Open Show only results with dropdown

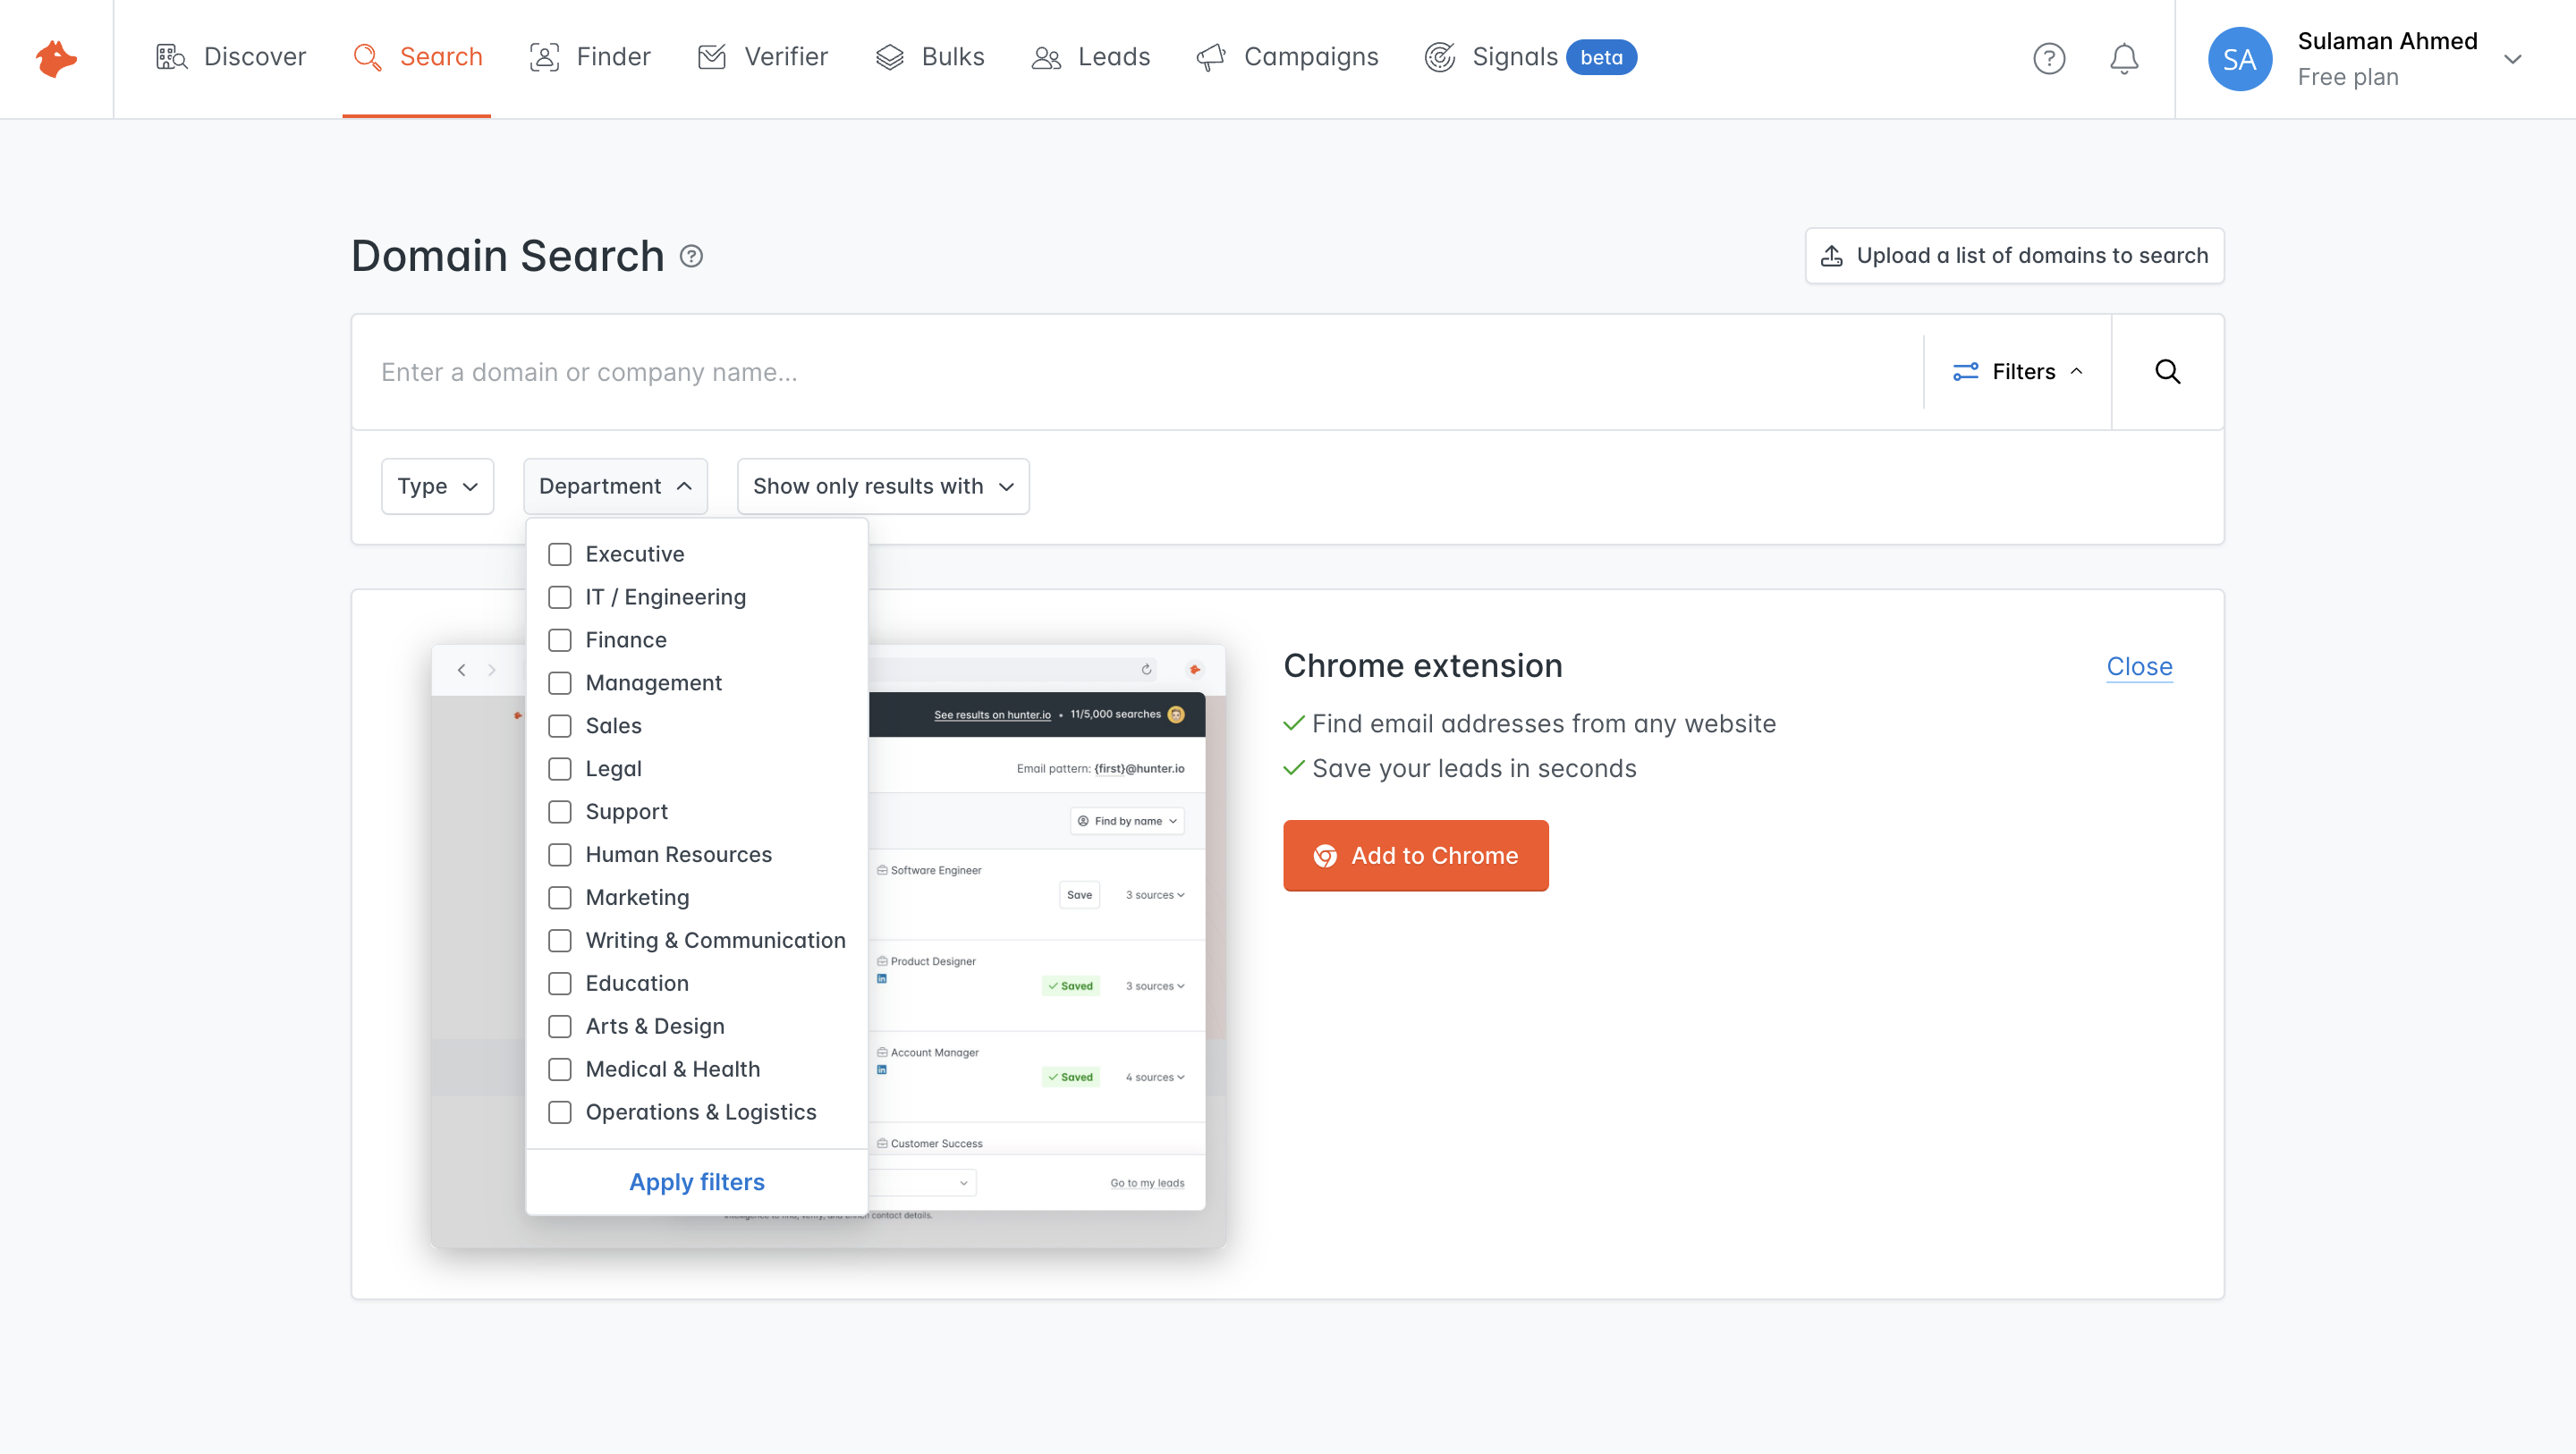coord(882,486)
